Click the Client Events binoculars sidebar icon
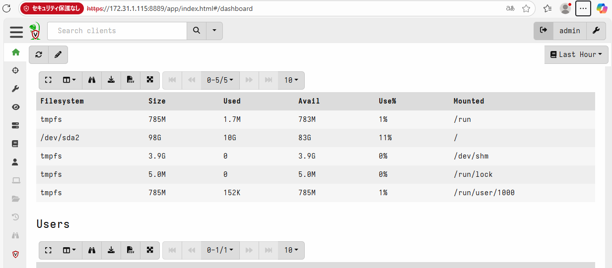This screenshot has height=268, width=612. pyautogui.click(x=15, y=235)
